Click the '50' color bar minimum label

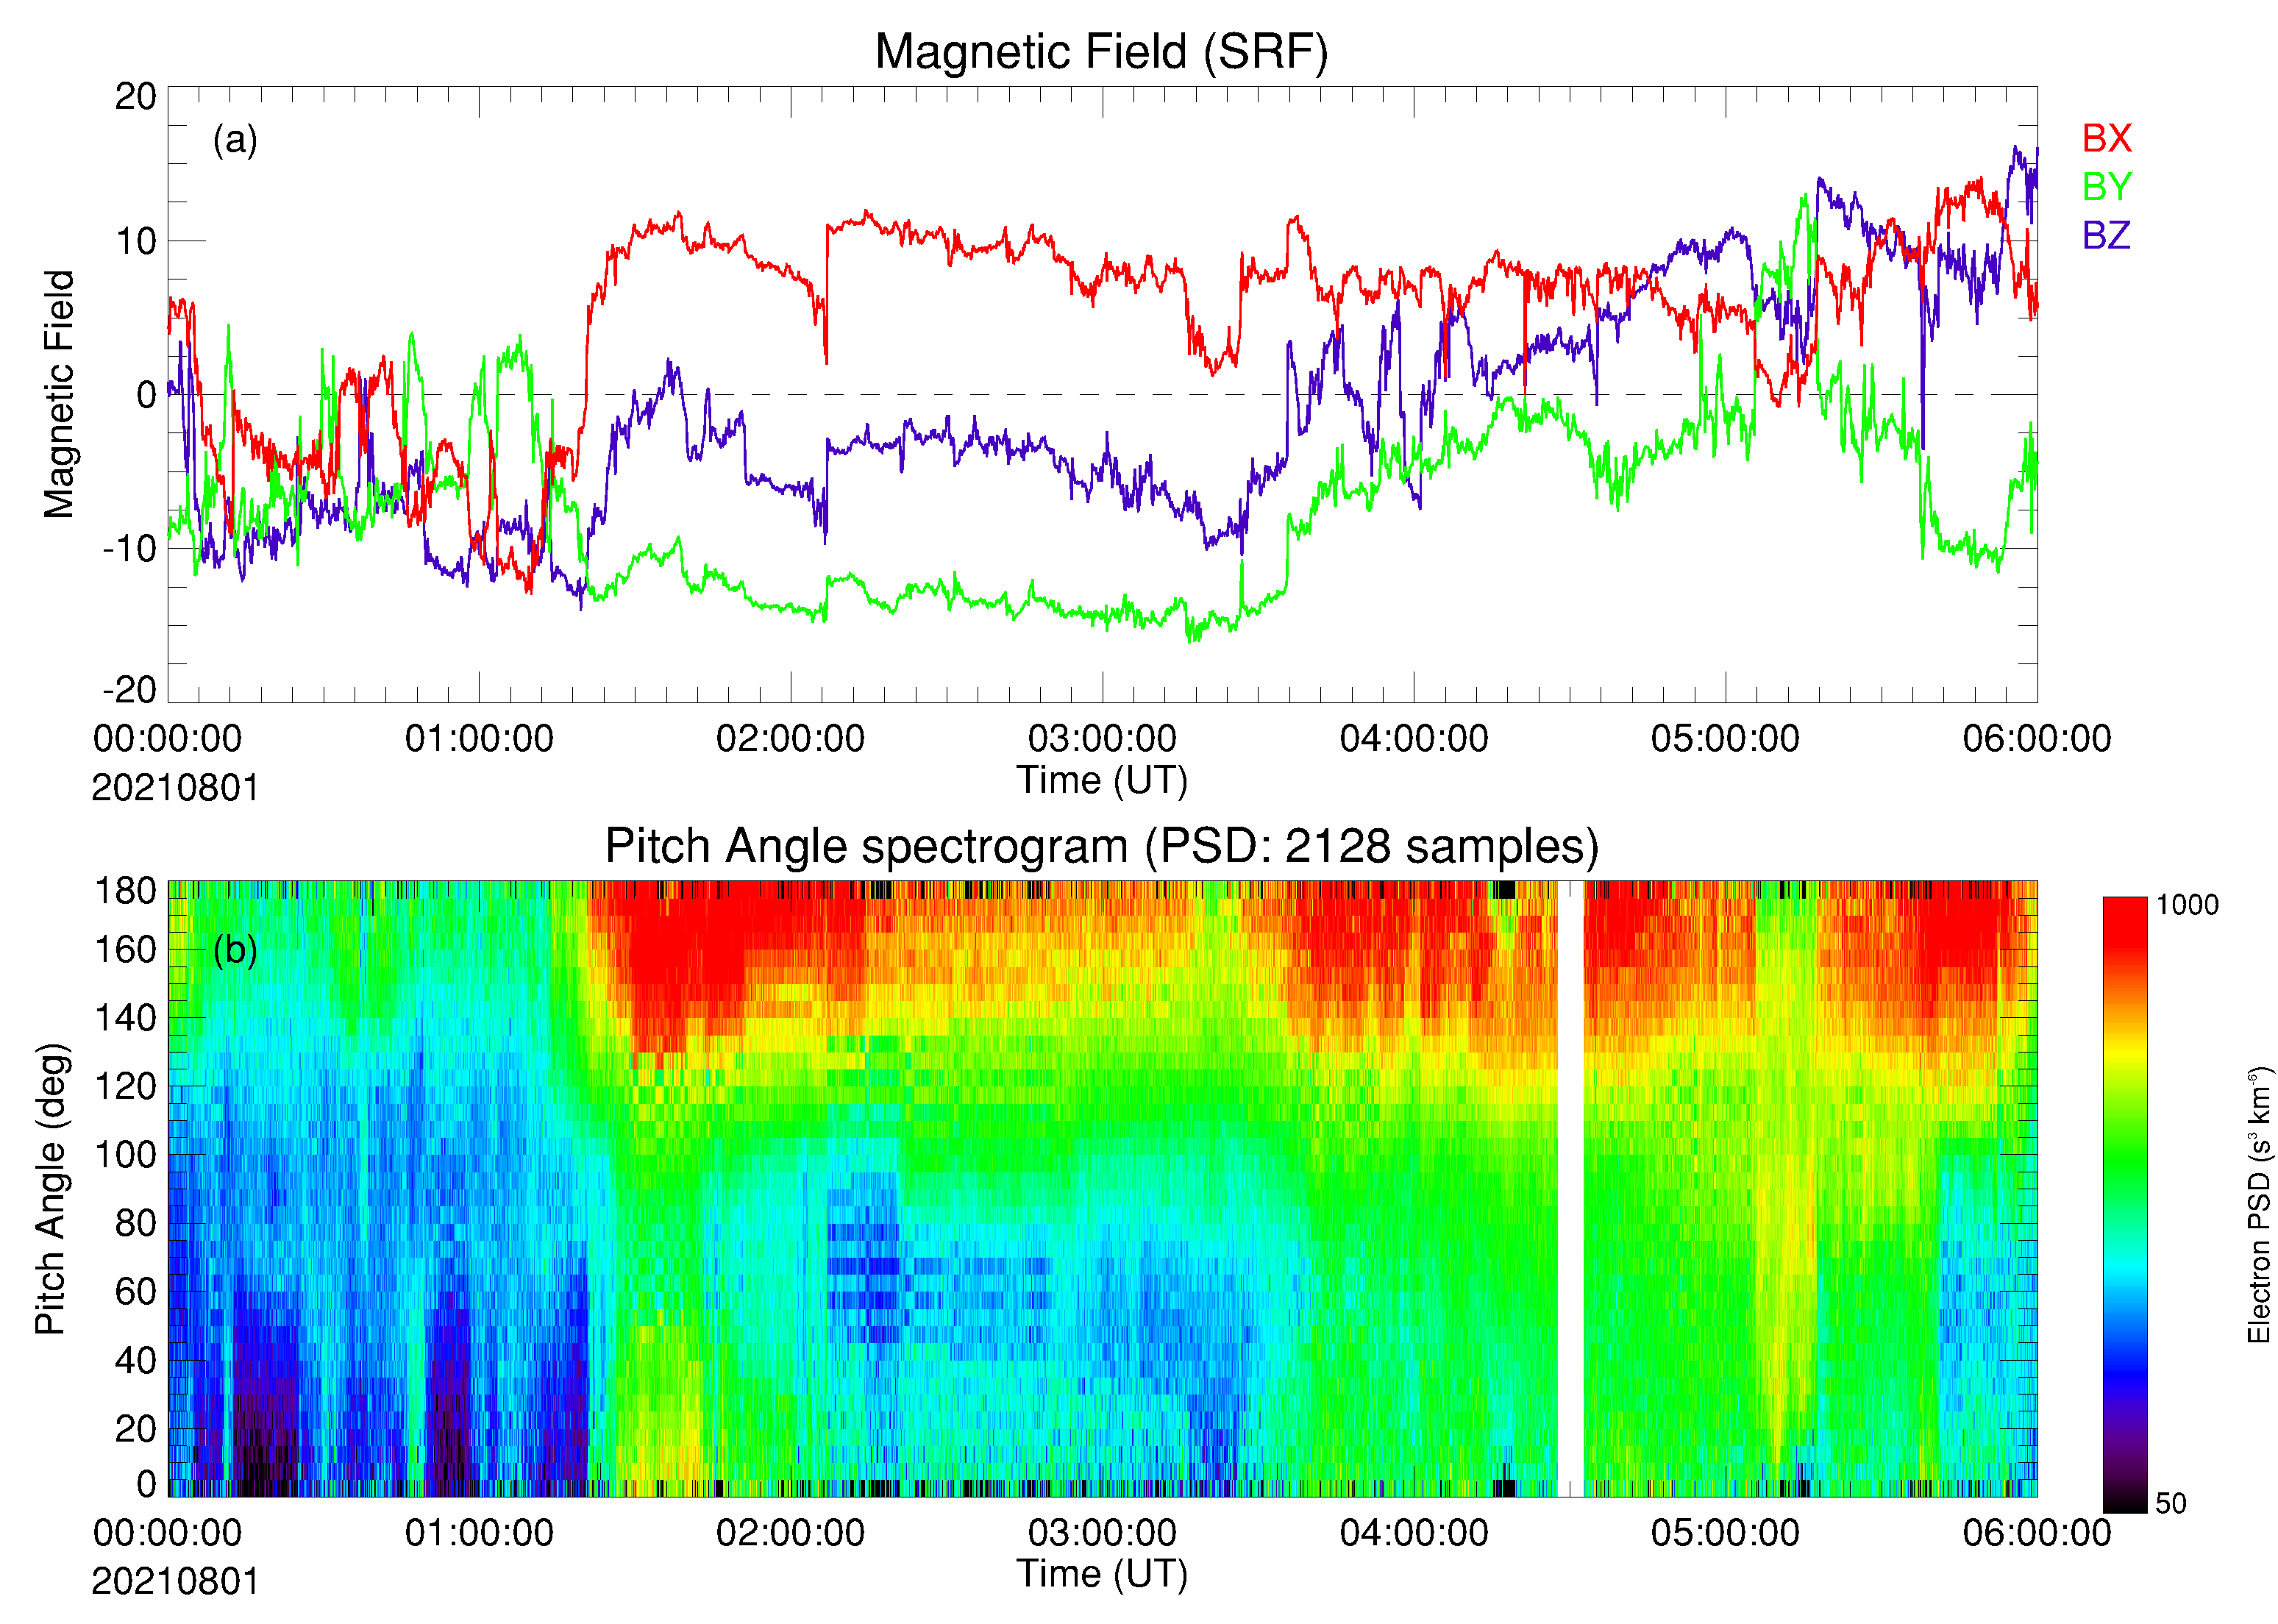2170,1504
